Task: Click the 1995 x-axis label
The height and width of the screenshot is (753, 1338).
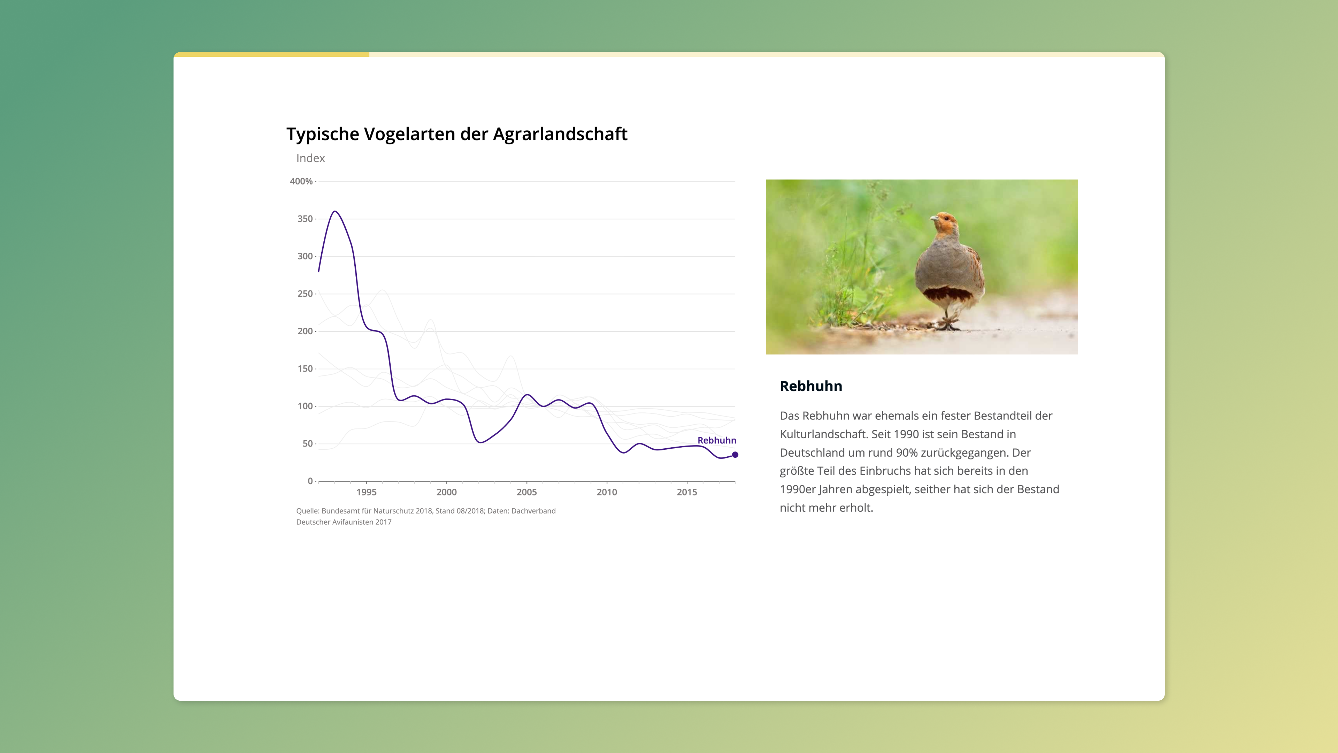Action: (x=366, y=492)
